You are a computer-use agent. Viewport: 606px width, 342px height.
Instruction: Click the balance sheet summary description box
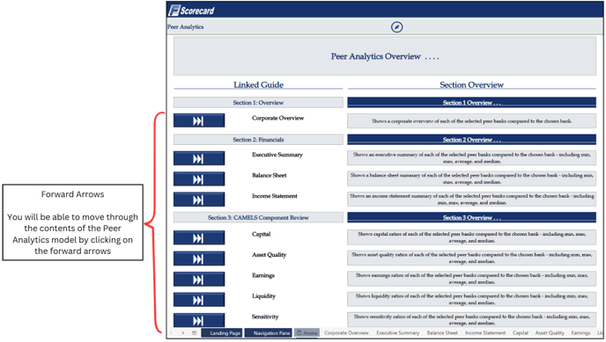(x=471, y=178)
